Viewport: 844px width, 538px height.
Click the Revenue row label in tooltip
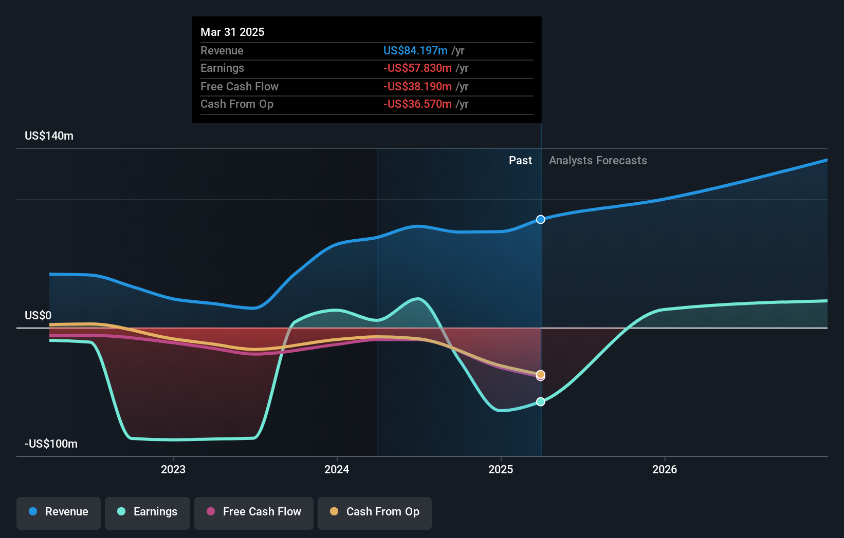point(222,50)
